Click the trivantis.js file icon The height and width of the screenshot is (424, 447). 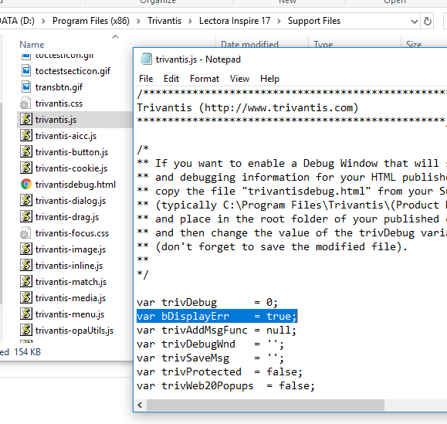pyautogui.click(x=26, y=119)
